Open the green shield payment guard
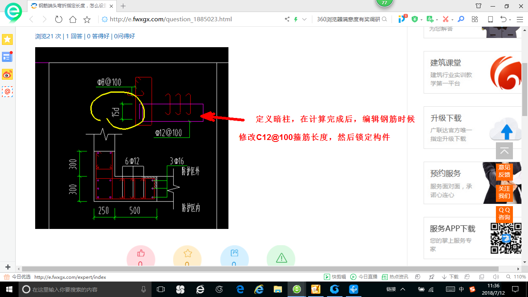528x297 pixels. click(415, 19)
